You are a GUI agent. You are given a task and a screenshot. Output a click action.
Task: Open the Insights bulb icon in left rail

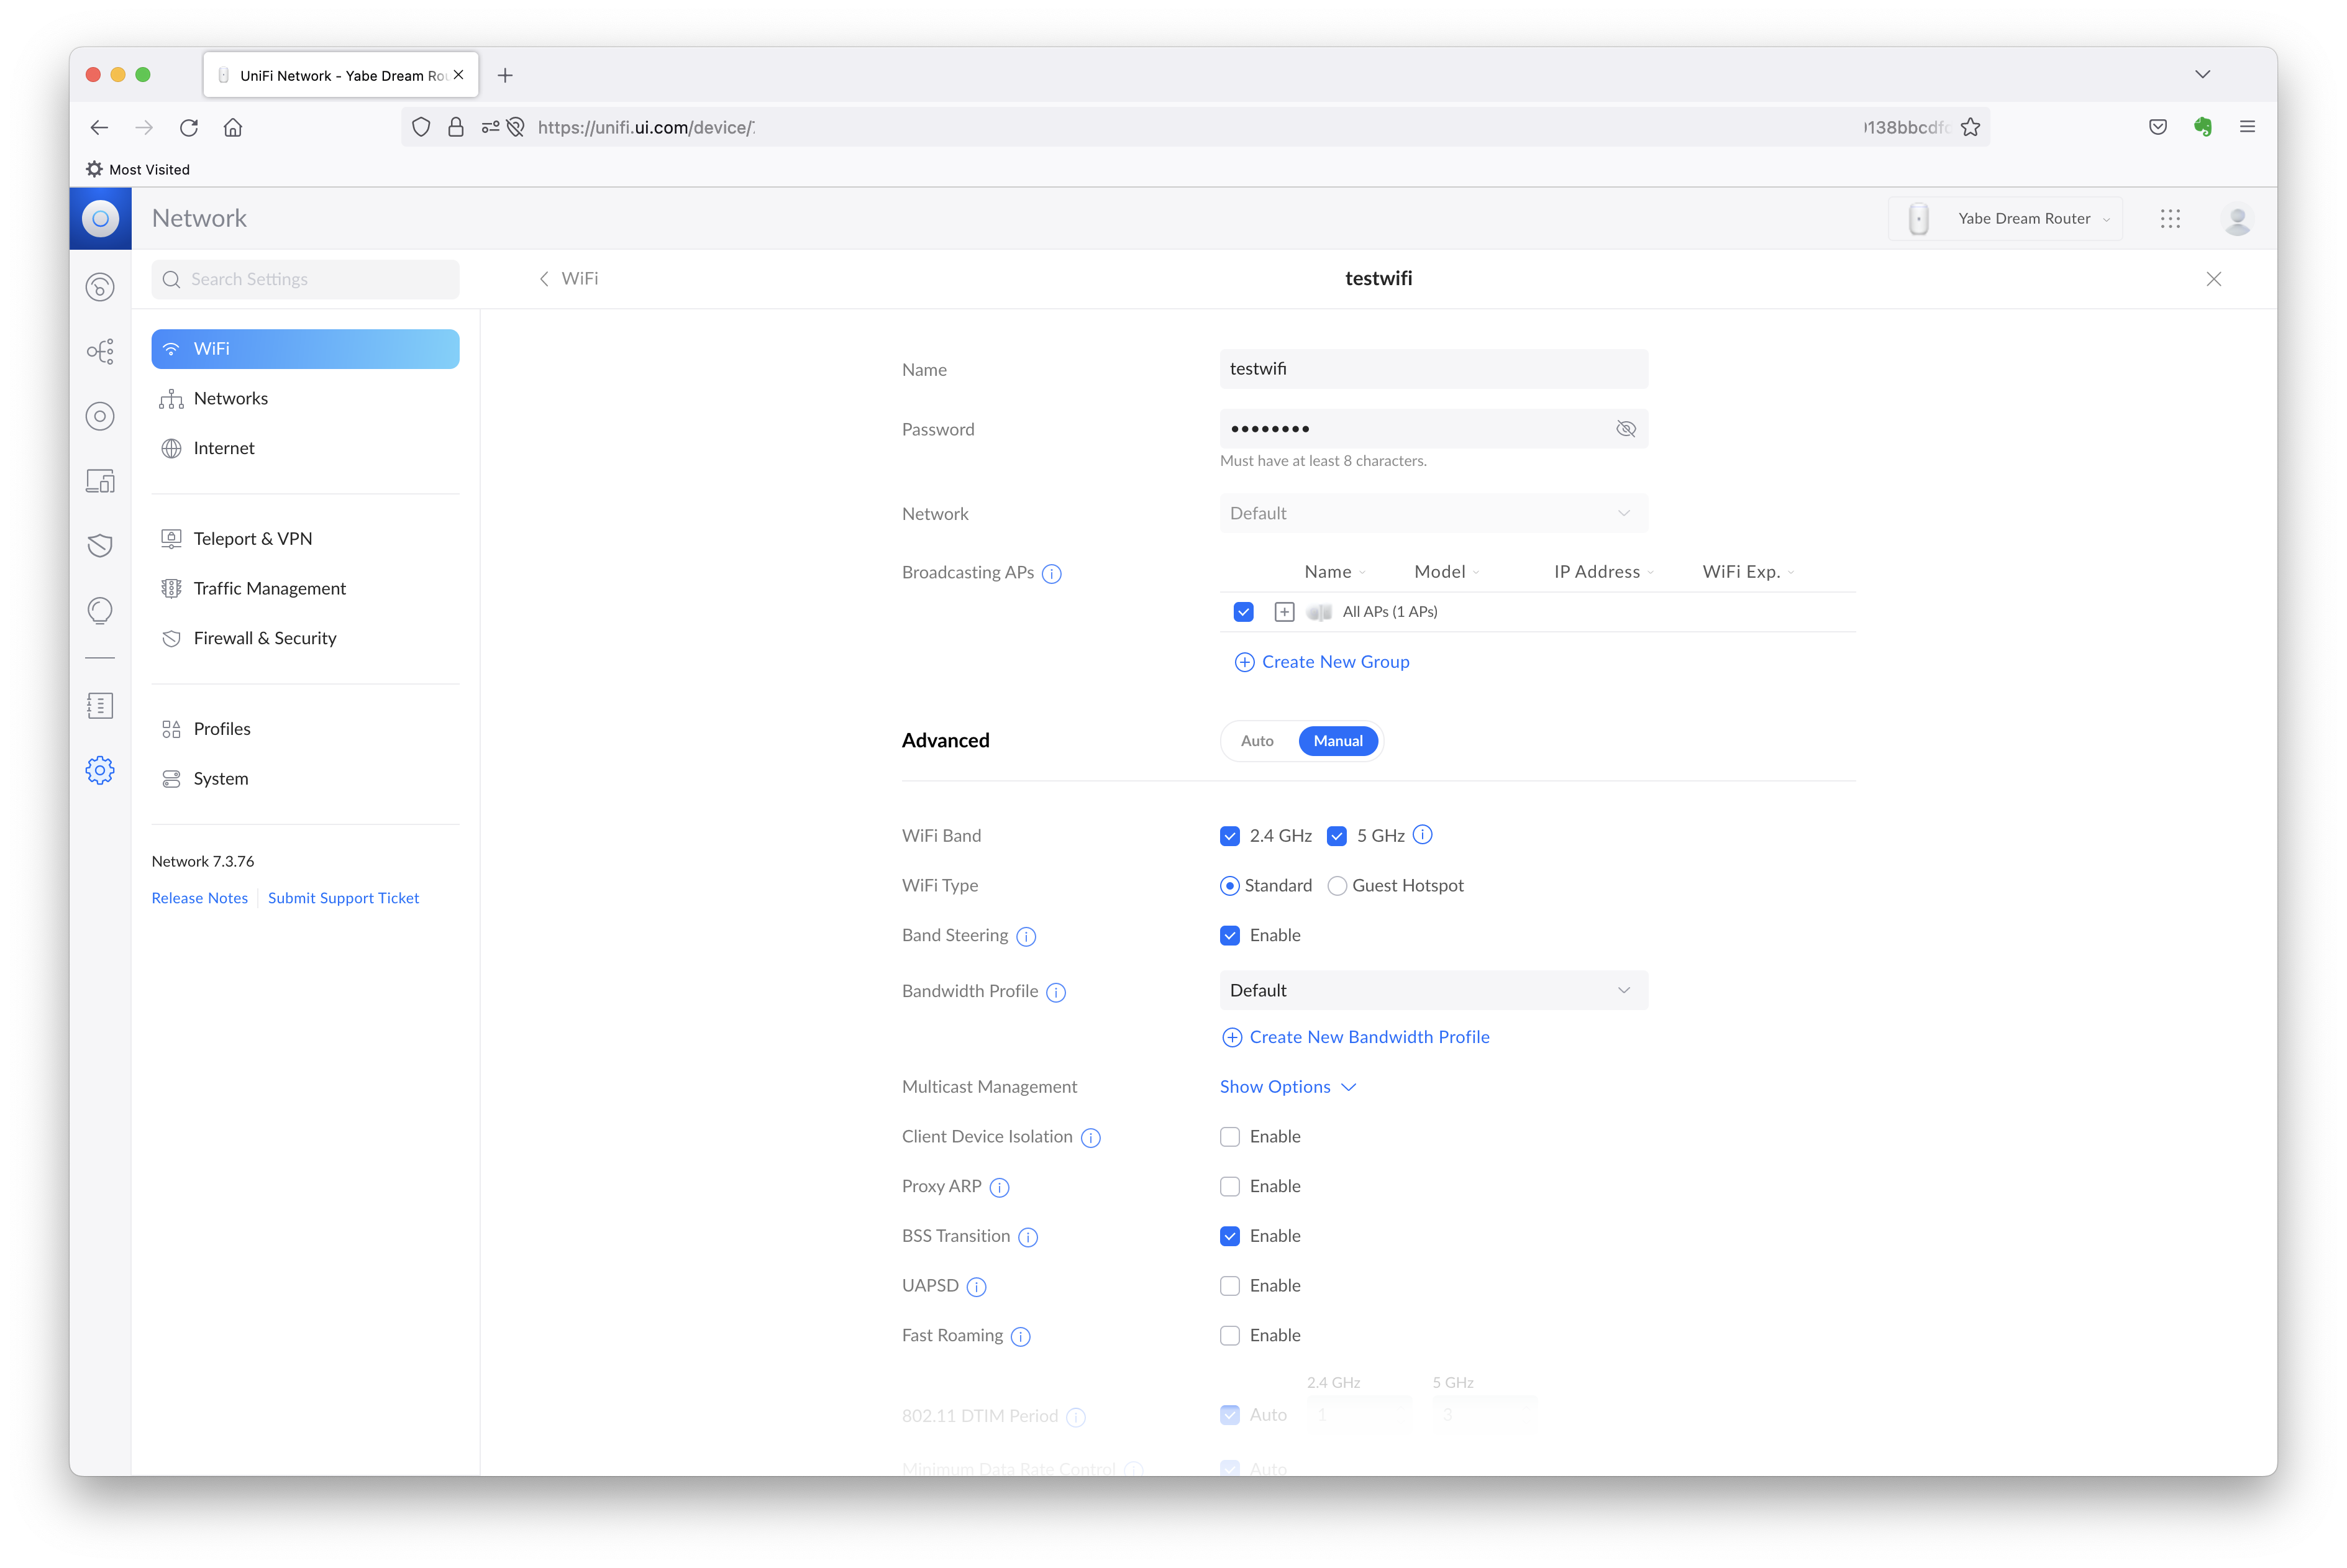point(100,610)
